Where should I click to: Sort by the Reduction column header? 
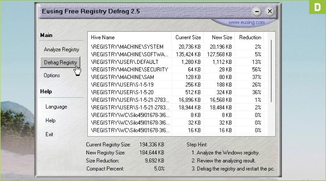coord(249,37)
